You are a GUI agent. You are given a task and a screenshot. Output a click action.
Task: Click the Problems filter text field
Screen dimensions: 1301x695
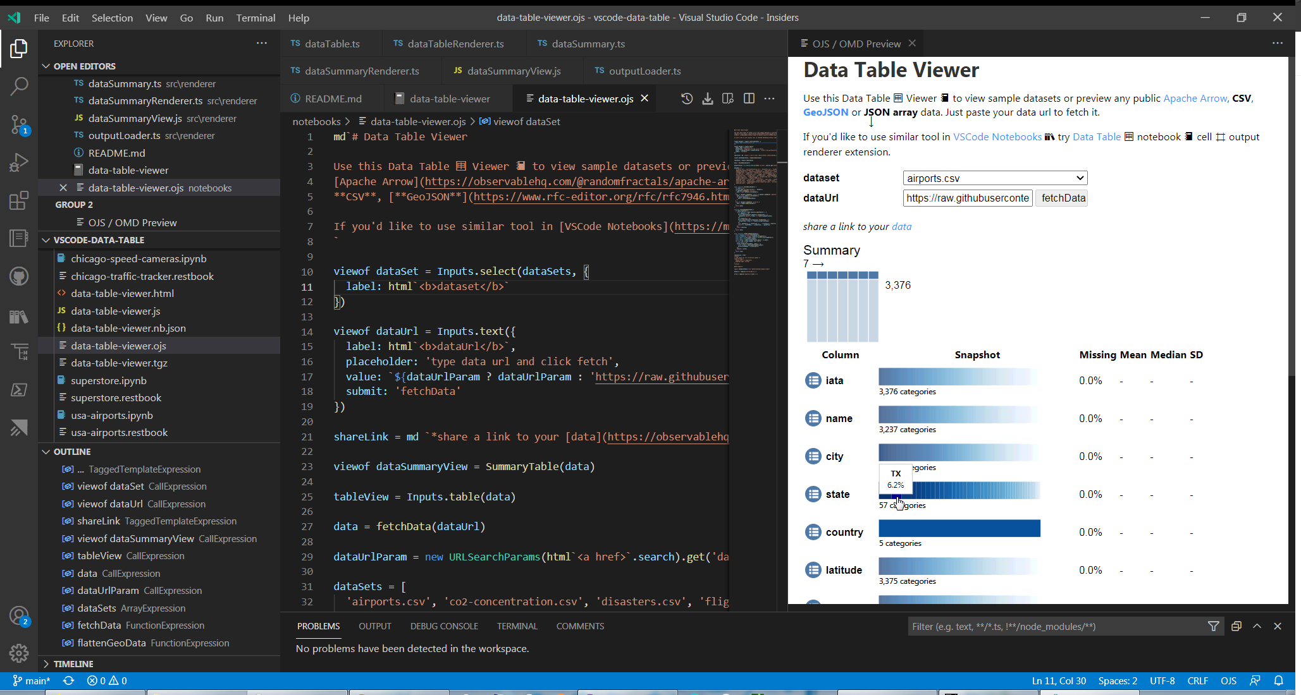coord(1056,626)
